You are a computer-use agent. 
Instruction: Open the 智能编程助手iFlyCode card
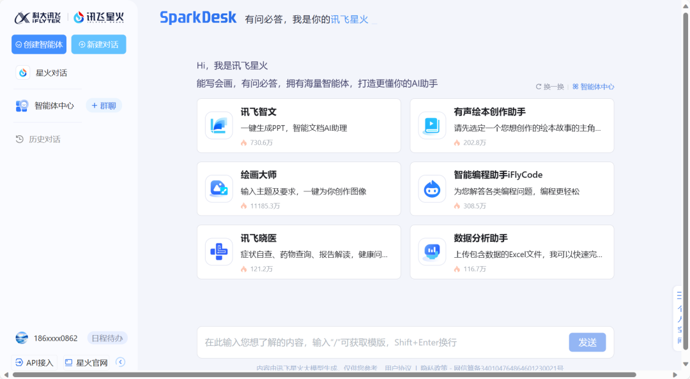pyautogui.click(x=512, y=189)
